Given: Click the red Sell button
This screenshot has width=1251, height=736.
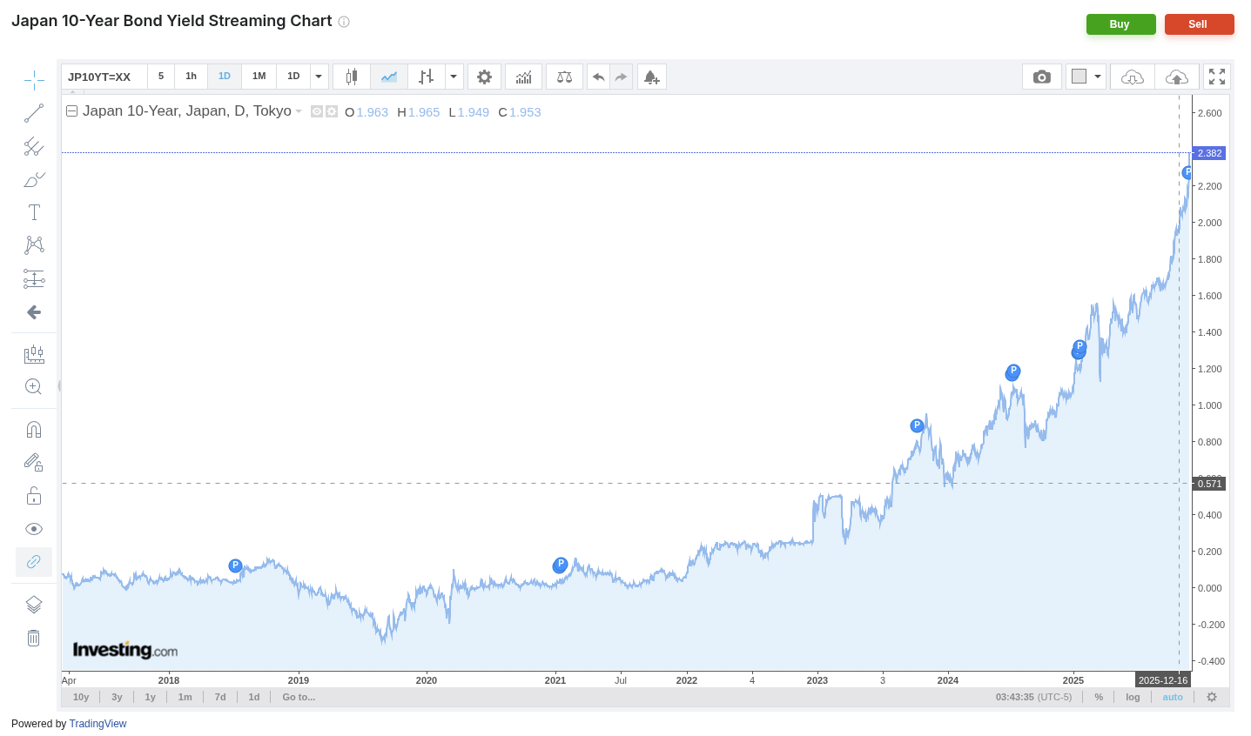Looking at the screenshot, I should point(1199,24).
